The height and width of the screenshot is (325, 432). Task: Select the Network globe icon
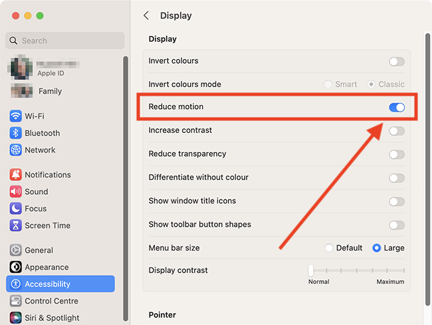(15, 150)
